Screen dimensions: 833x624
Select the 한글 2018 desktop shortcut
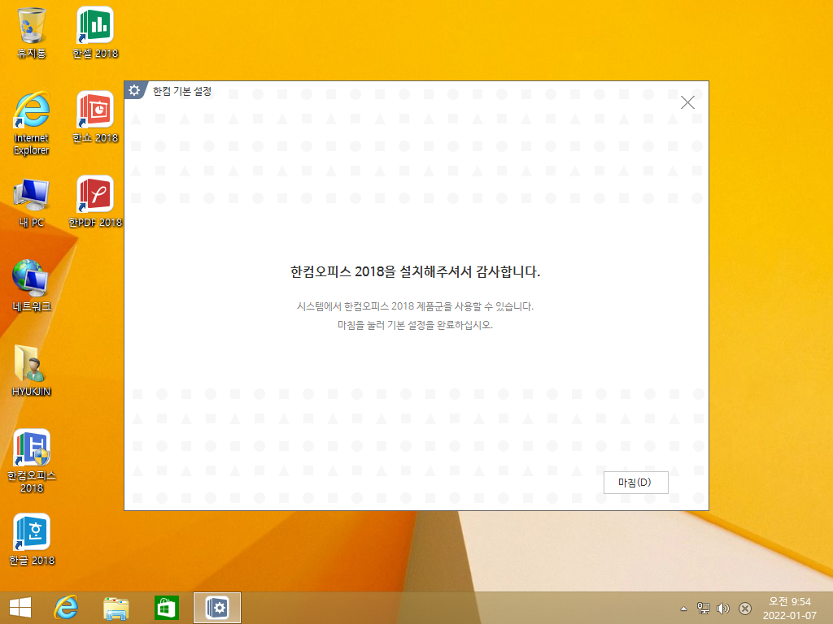pyautogui.click(x=32, y=539)
